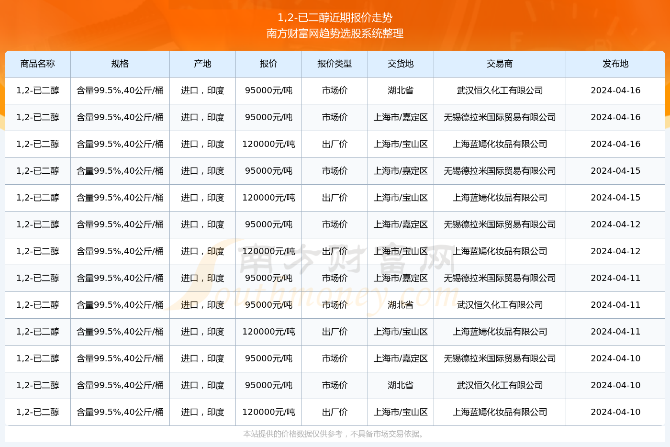Click 市场价 in the 2024-04-16 武汉恒久 row

pos(335,90)
